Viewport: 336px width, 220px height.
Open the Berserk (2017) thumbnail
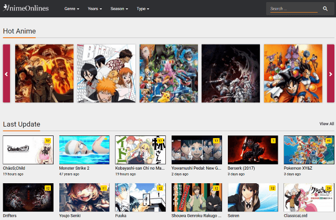coord(253,150)
